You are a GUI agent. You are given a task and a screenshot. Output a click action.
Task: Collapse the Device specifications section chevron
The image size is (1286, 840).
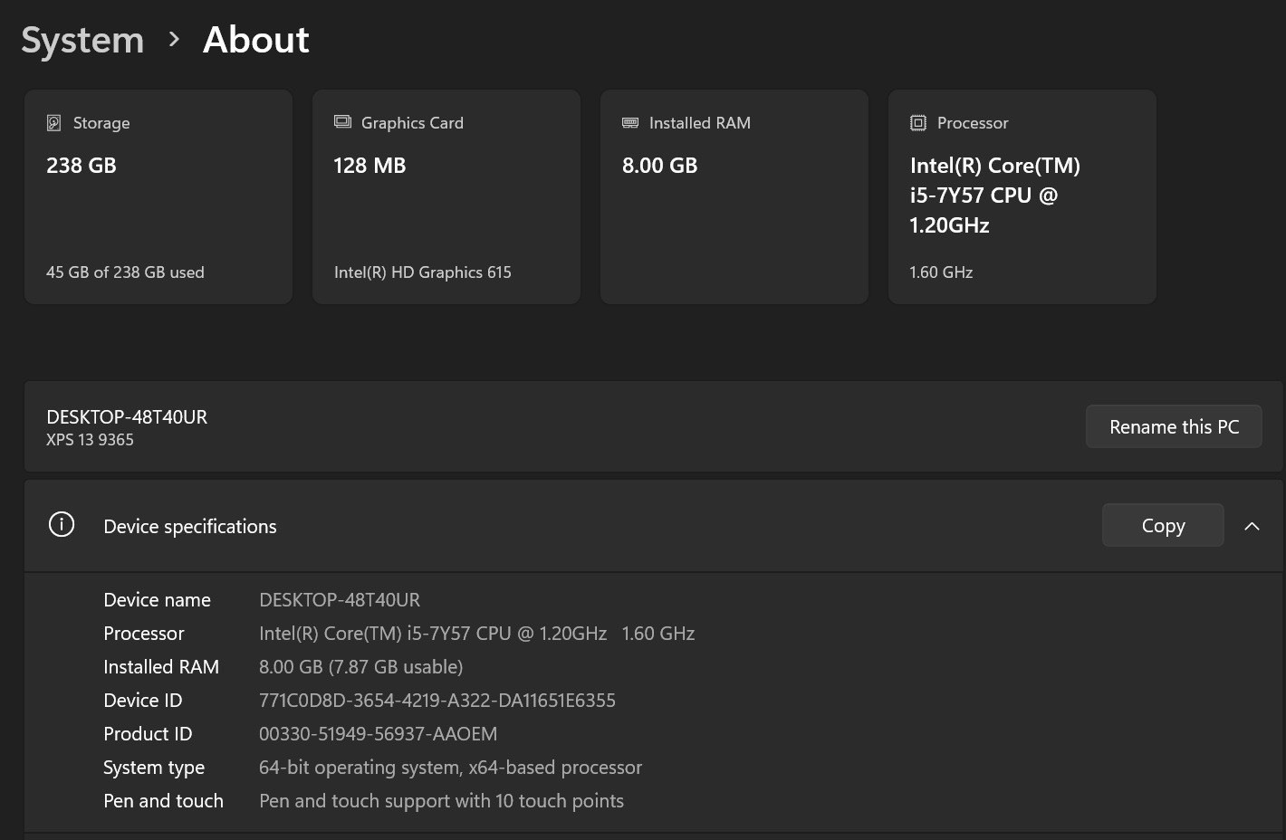pos(1252,526)
